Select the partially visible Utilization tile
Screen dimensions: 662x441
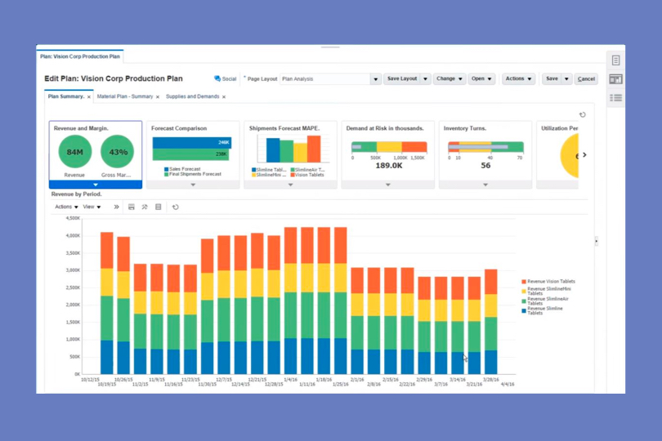pyautogui.click(x=557, y=154)
